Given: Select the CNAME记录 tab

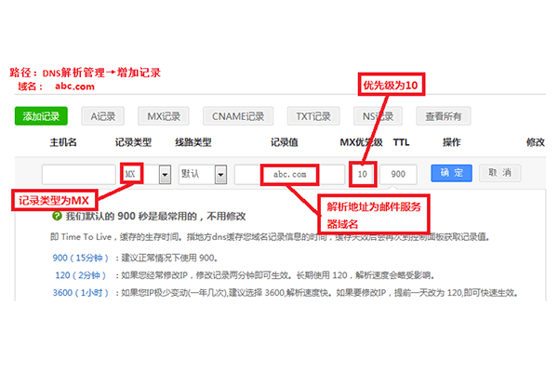Looking at the screenshot, I should tap(238, 116).
